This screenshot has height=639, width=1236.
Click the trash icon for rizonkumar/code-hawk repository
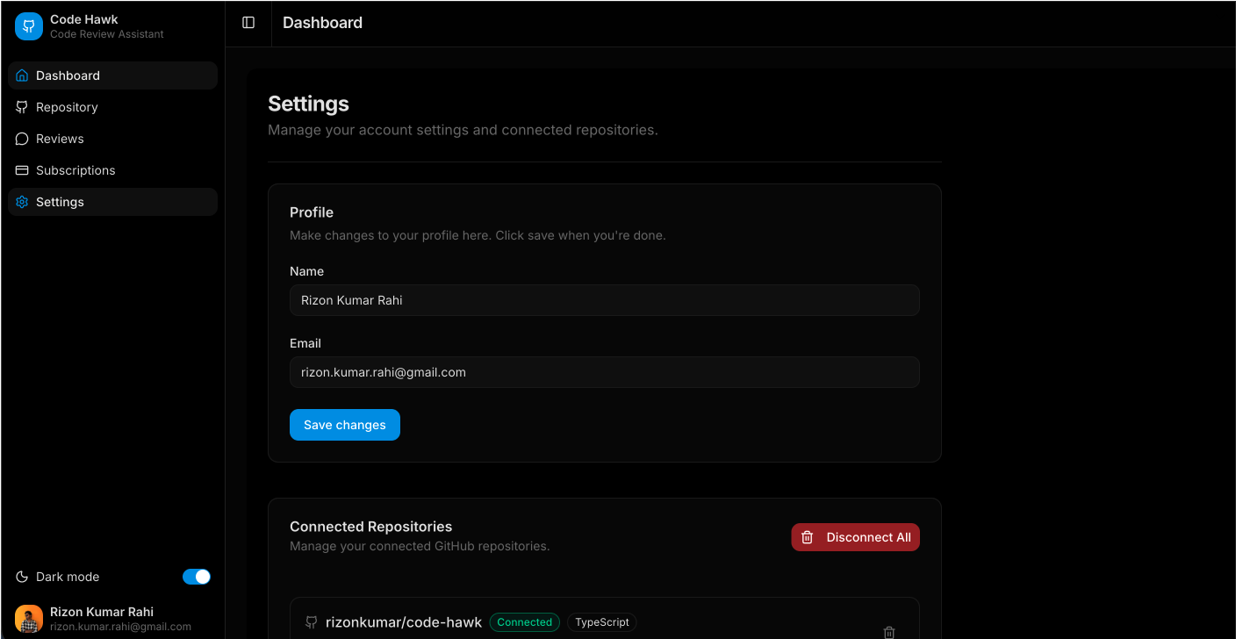pos(888,632)
